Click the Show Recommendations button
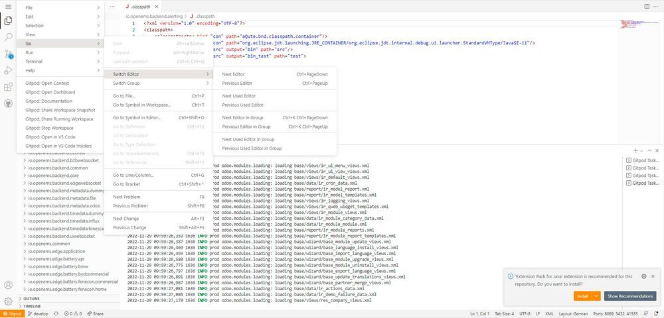Image resolution: width=664 pixels, height=318 pixels. [629, 296]
